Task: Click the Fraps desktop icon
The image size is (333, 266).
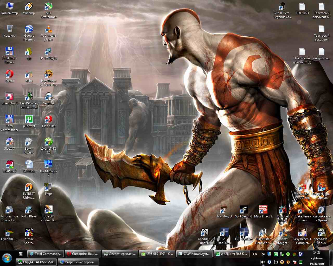Action: [x=48, y=187]
